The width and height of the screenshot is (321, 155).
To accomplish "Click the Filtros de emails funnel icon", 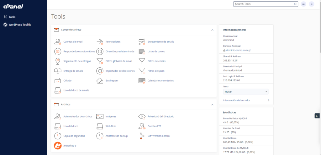I will pyautogui.click(x=142, y=61).
